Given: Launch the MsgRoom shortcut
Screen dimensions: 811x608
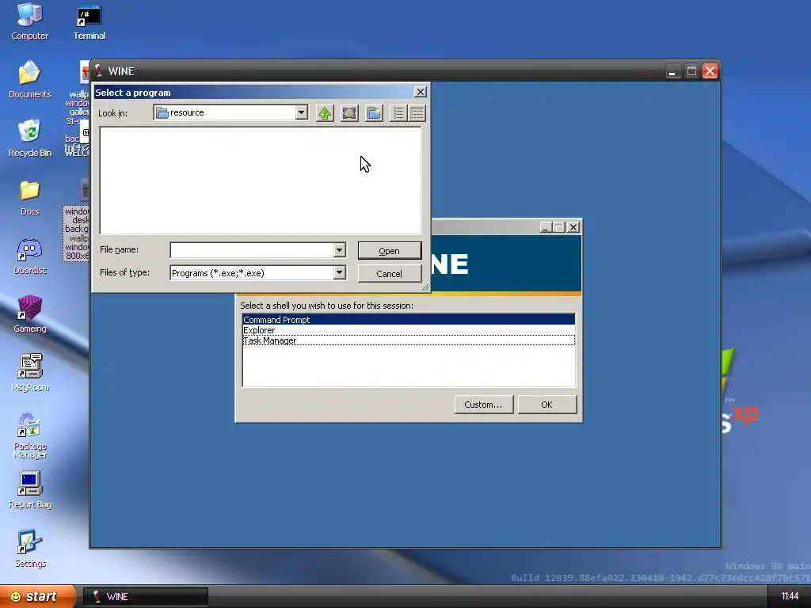Looking at the screenshot, I should click(29, 373).
